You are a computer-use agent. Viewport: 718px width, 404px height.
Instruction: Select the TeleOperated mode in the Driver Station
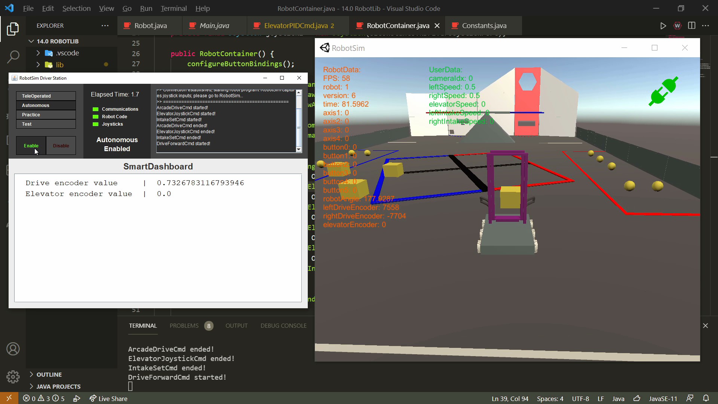(x=46, y=96)
